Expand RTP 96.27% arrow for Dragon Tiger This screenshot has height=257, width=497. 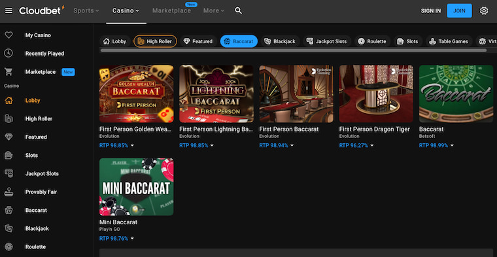pyautogui.click(x=372, y=145)
